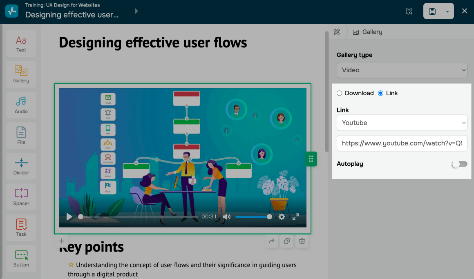
Task: Click the YouTube URL input field
Action: click(x=402, y=143)
